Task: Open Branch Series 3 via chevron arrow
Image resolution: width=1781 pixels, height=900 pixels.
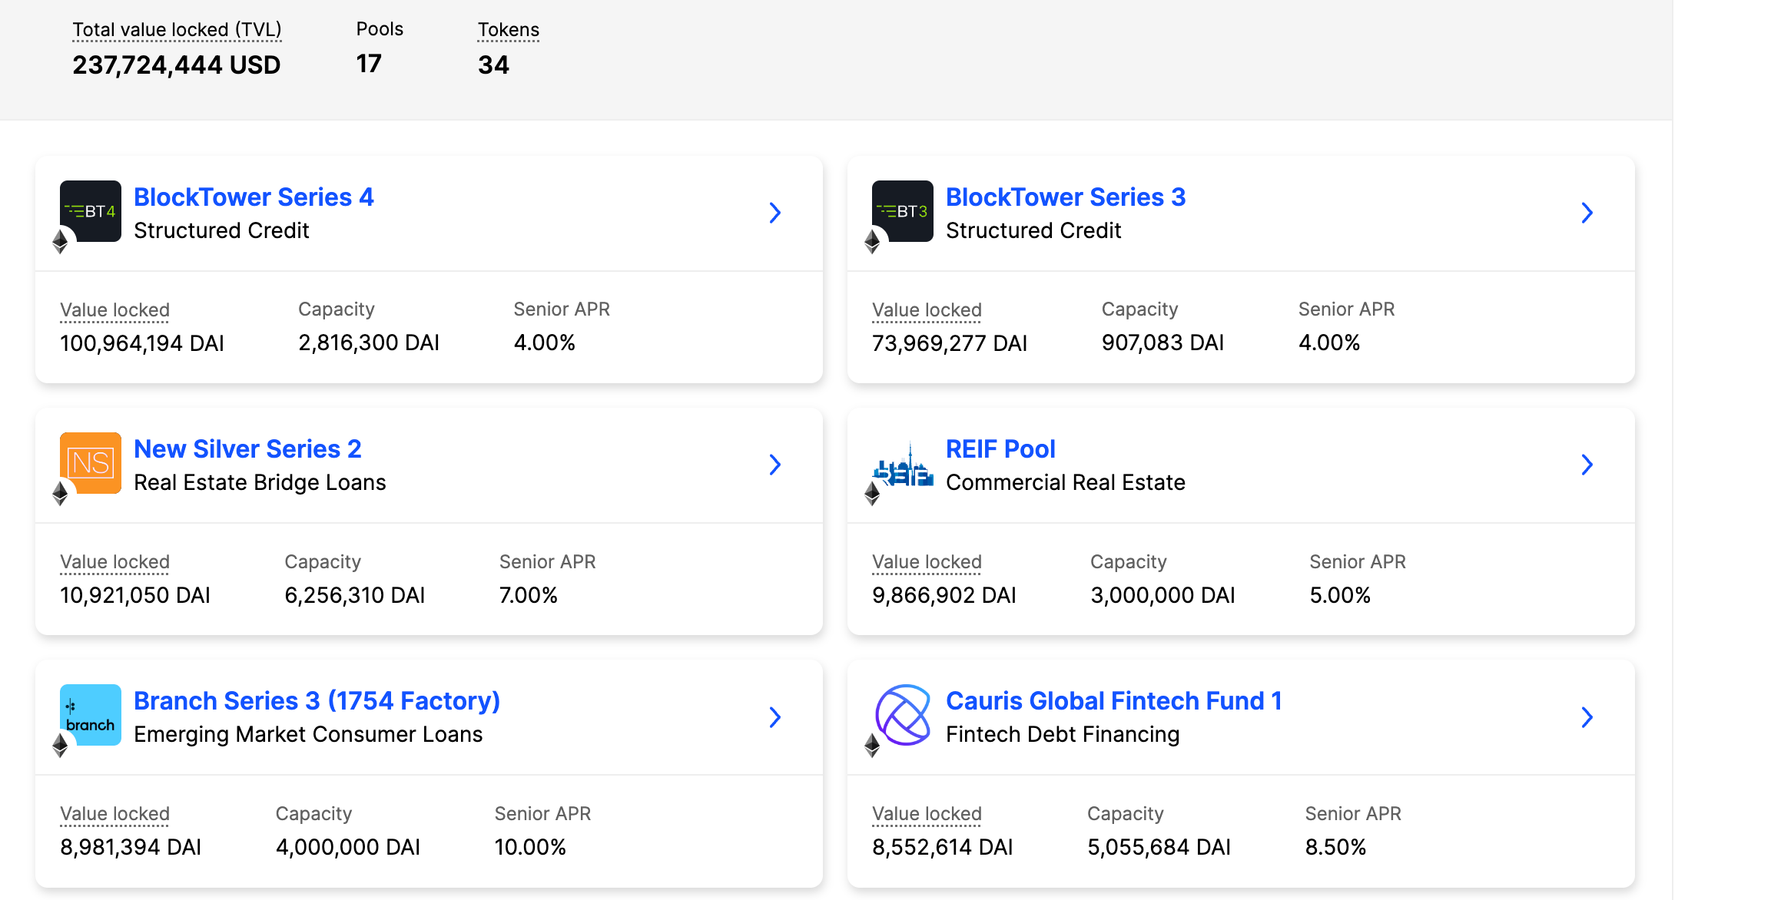Action: pyautogui.click(x=775, y=717)
